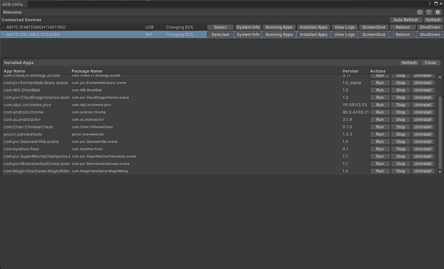Click version YK.09.03.03 cell
Image resolution: width=444 pixels, height=269 pixels.
tap(355, 105)
